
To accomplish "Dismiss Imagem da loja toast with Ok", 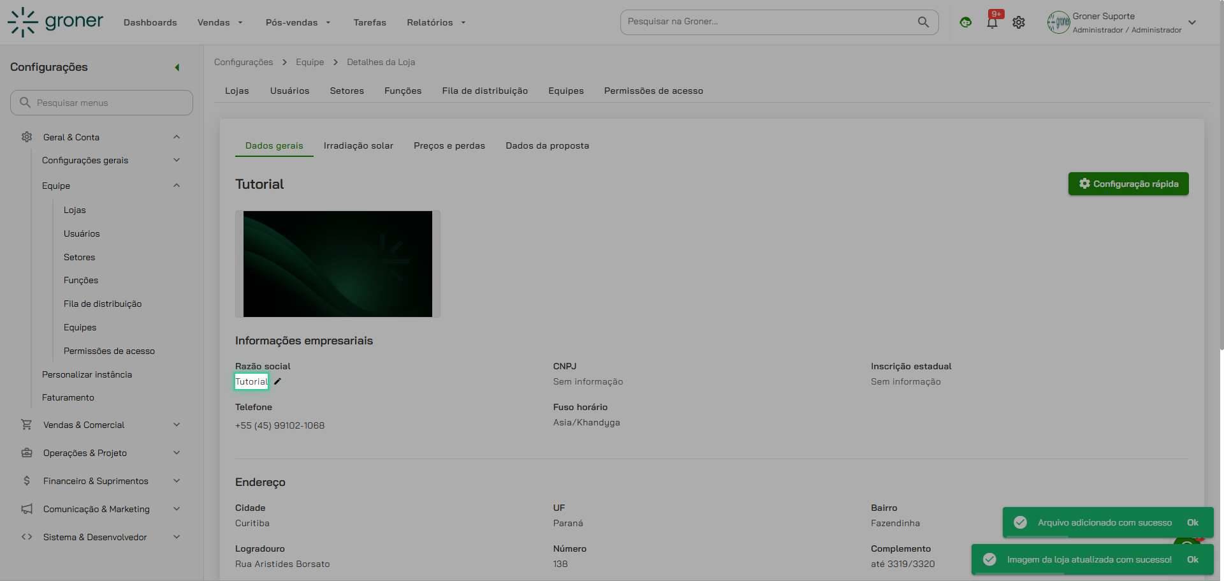I will click(1193, 559).
